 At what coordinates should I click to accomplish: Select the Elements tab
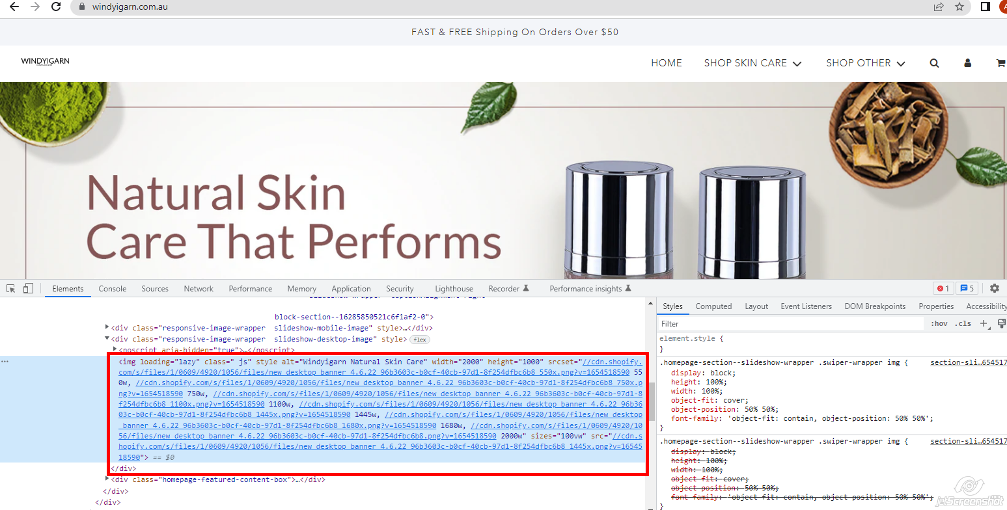point(68,289)
